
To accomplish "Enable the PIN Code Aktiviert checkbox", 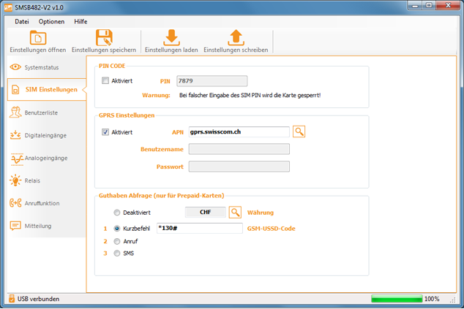I will 106,81.
